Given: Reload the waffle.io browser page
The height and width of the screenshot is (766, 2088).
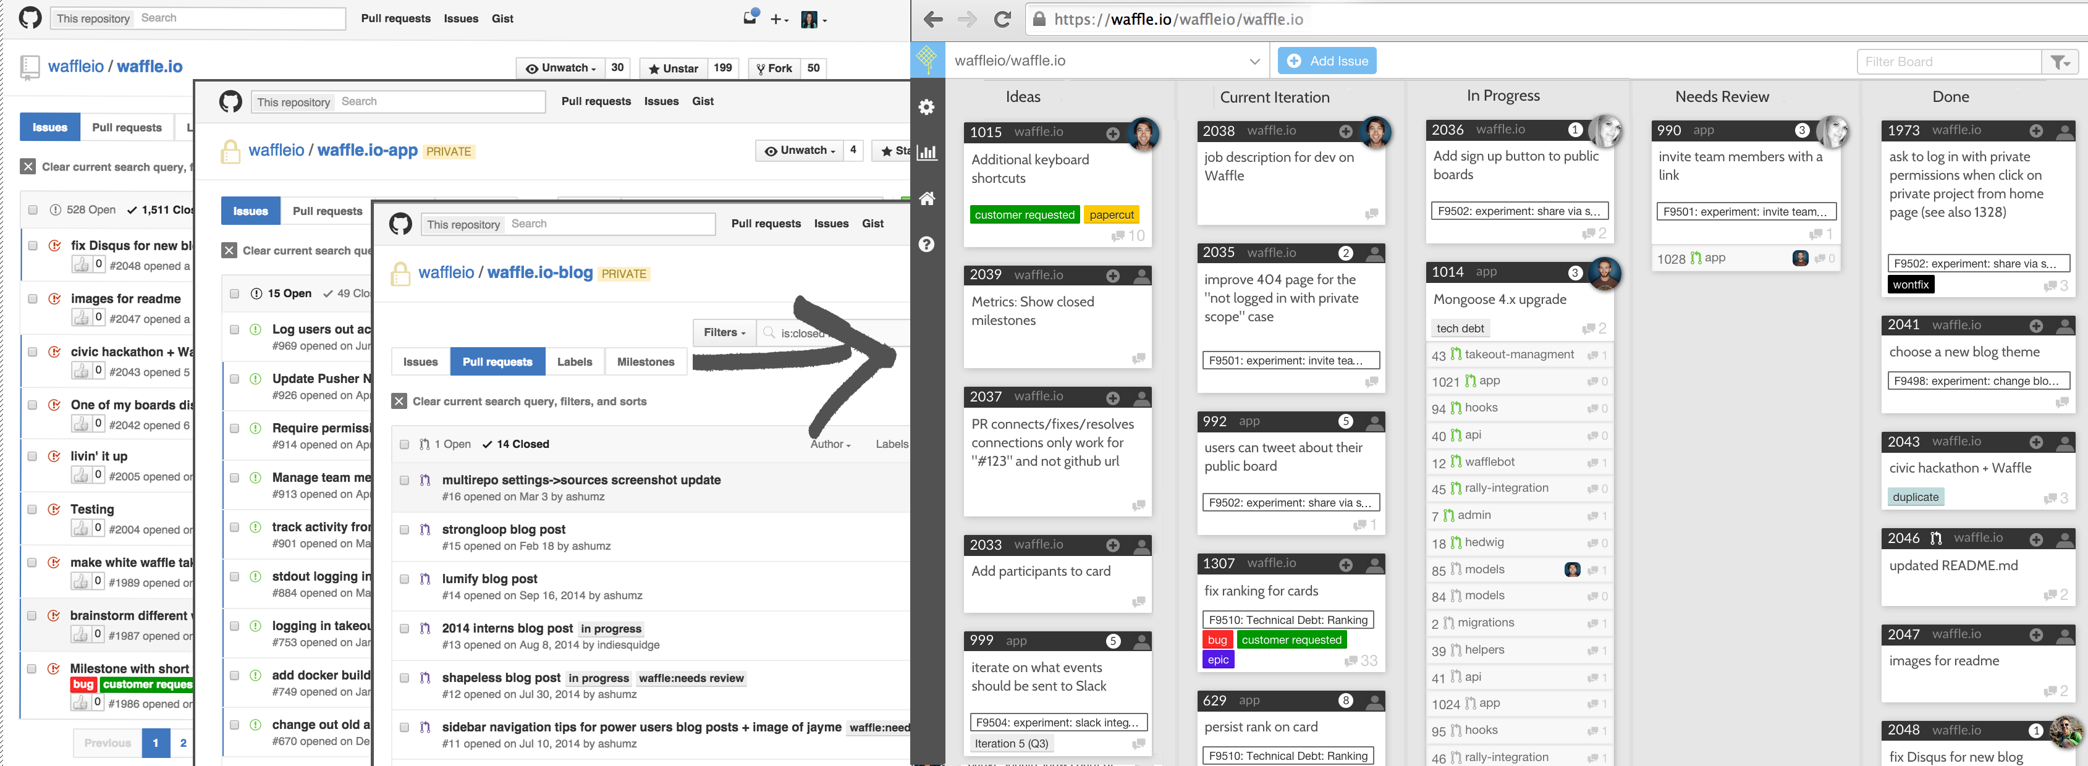Looking at the screenshot, I should (1003, 19).
